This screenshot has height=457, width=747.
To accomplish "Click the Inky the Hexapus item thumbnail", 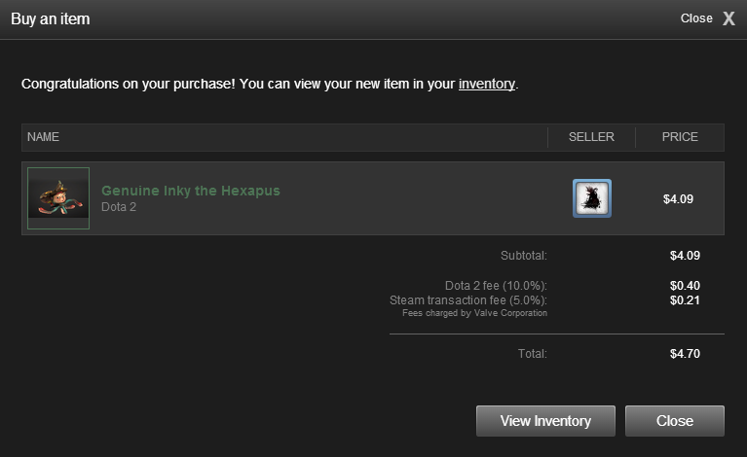I will pos(58,198).
